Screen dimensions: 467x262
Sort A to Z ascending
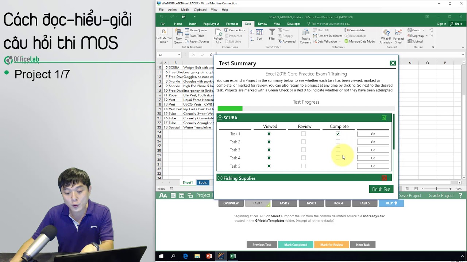point(252,32)
